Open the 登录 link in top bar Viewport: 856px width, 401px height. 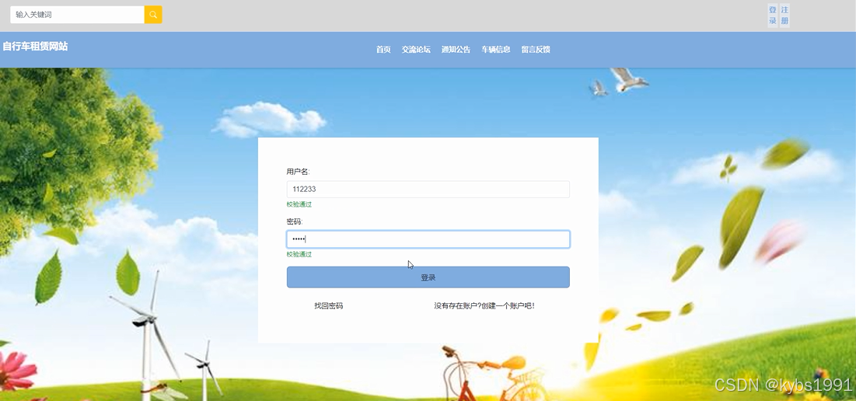pyautogui.click(x=773, y=16)
